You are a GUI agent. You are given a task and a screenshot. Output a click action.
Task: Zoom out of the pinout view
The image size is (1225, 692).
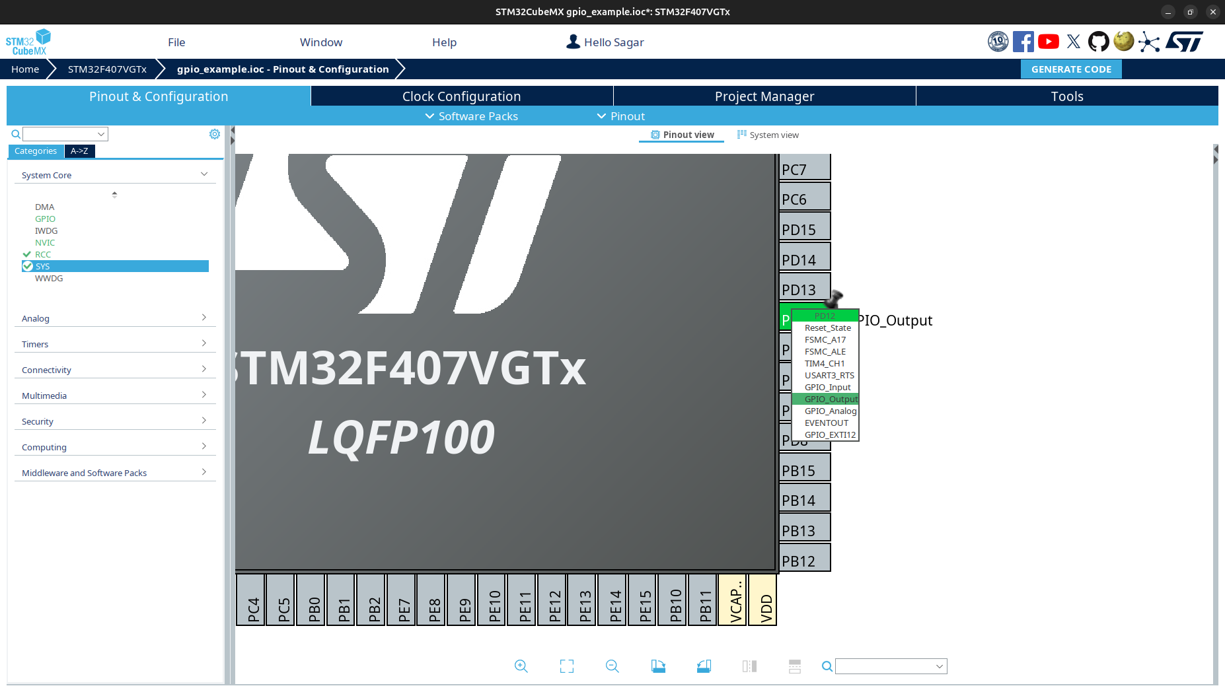612,666
